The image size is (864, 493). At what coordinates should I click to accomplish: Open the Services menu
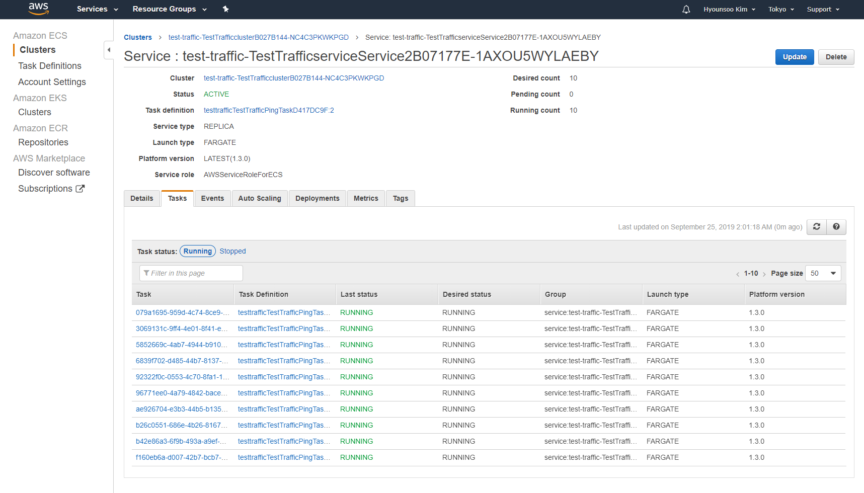click(x=97, y=9)
